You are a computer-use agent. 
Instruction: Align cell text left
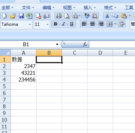tap(84, 24)
